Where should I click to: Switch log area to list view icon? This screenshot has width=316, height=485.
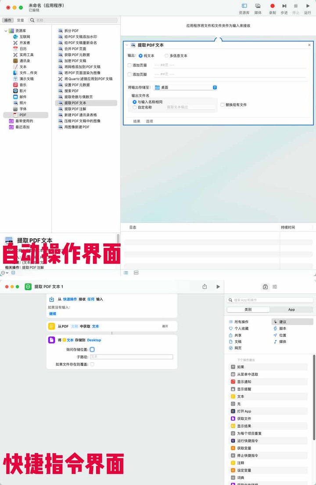pos(126,273)
